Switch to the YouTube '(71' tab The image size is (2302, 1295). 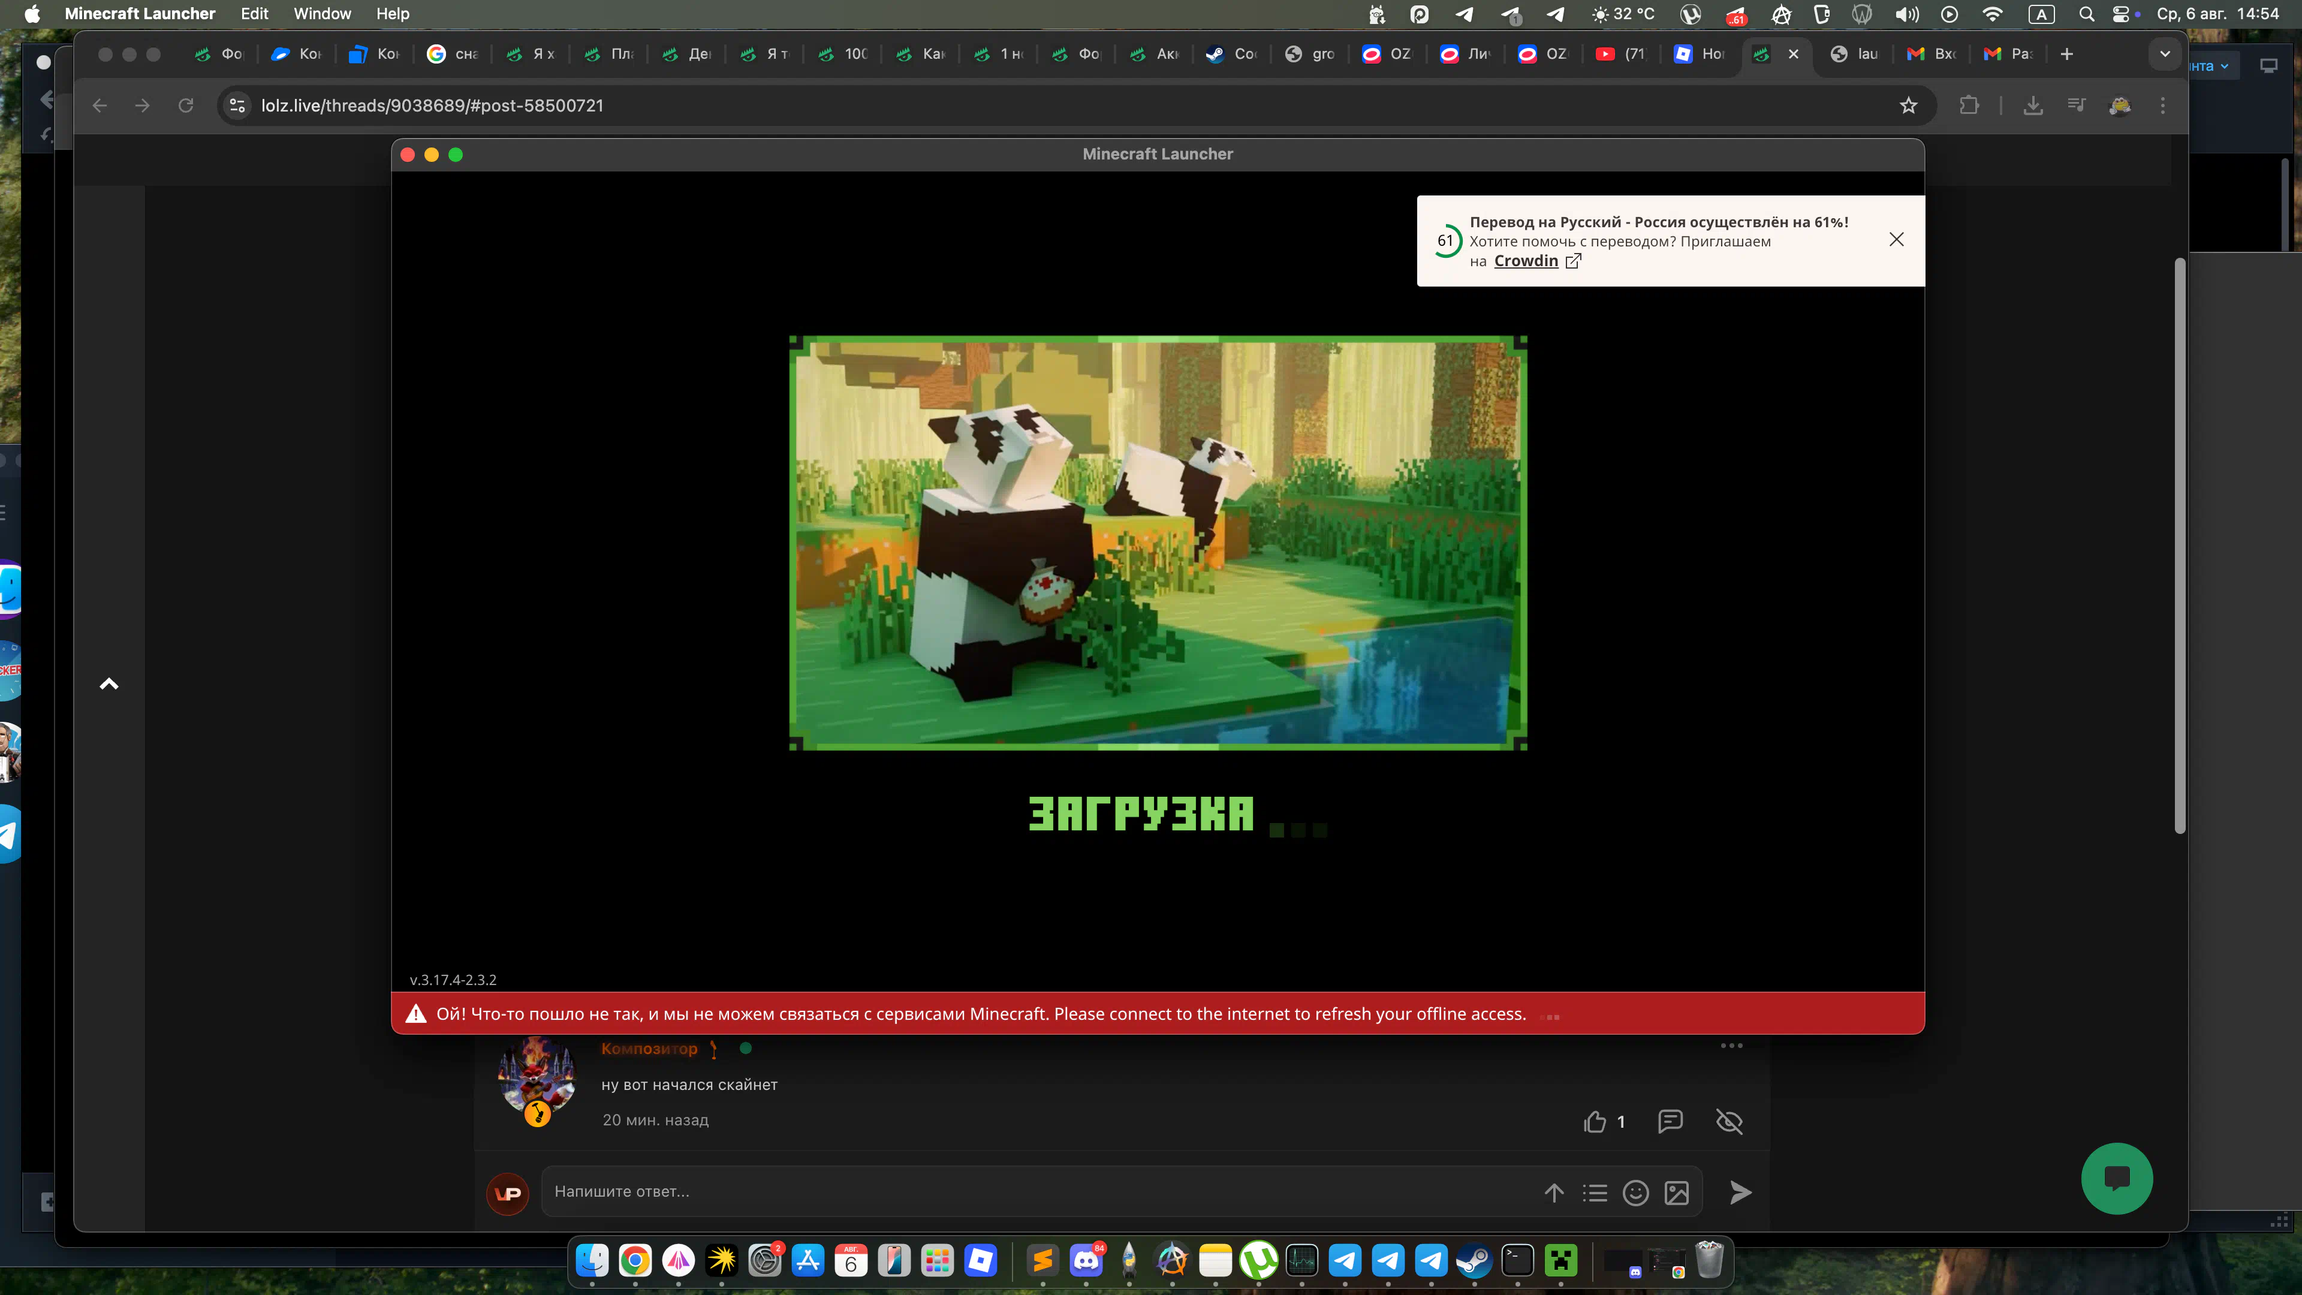click(x=1622, y=53)
